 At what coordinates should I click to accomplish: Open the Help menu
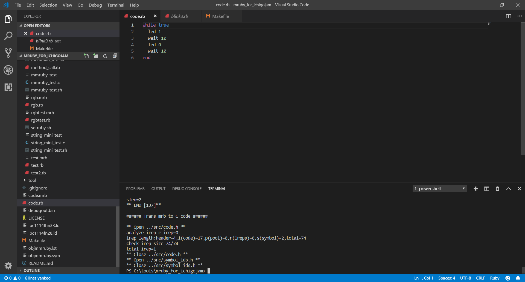coord(134,5)
